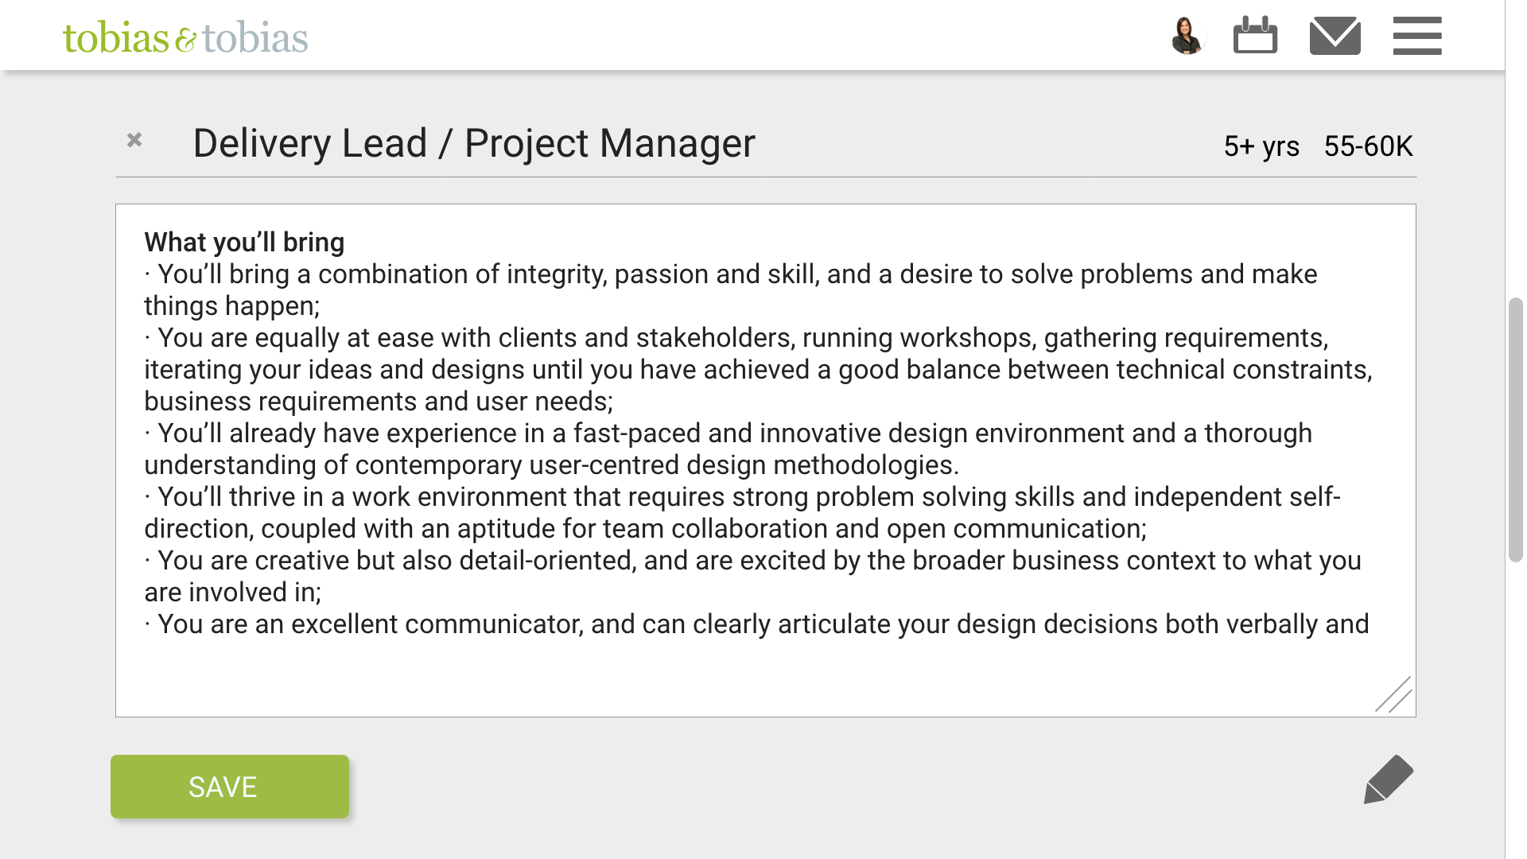Click scrollbar track below the thumb
This screenshot has width=1527, height=859.
pos(1515,716)
